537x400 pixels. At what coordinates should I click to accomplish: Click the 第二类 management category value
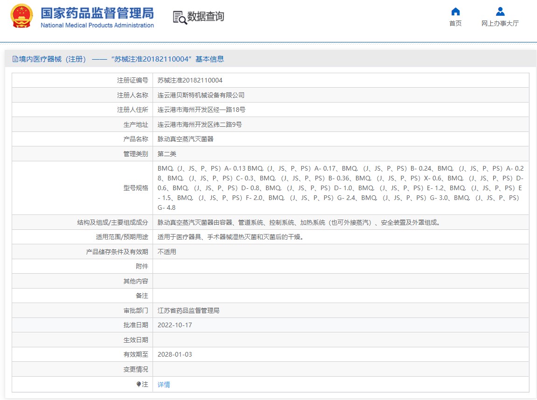pyautogui.click(x=167, y=154)
